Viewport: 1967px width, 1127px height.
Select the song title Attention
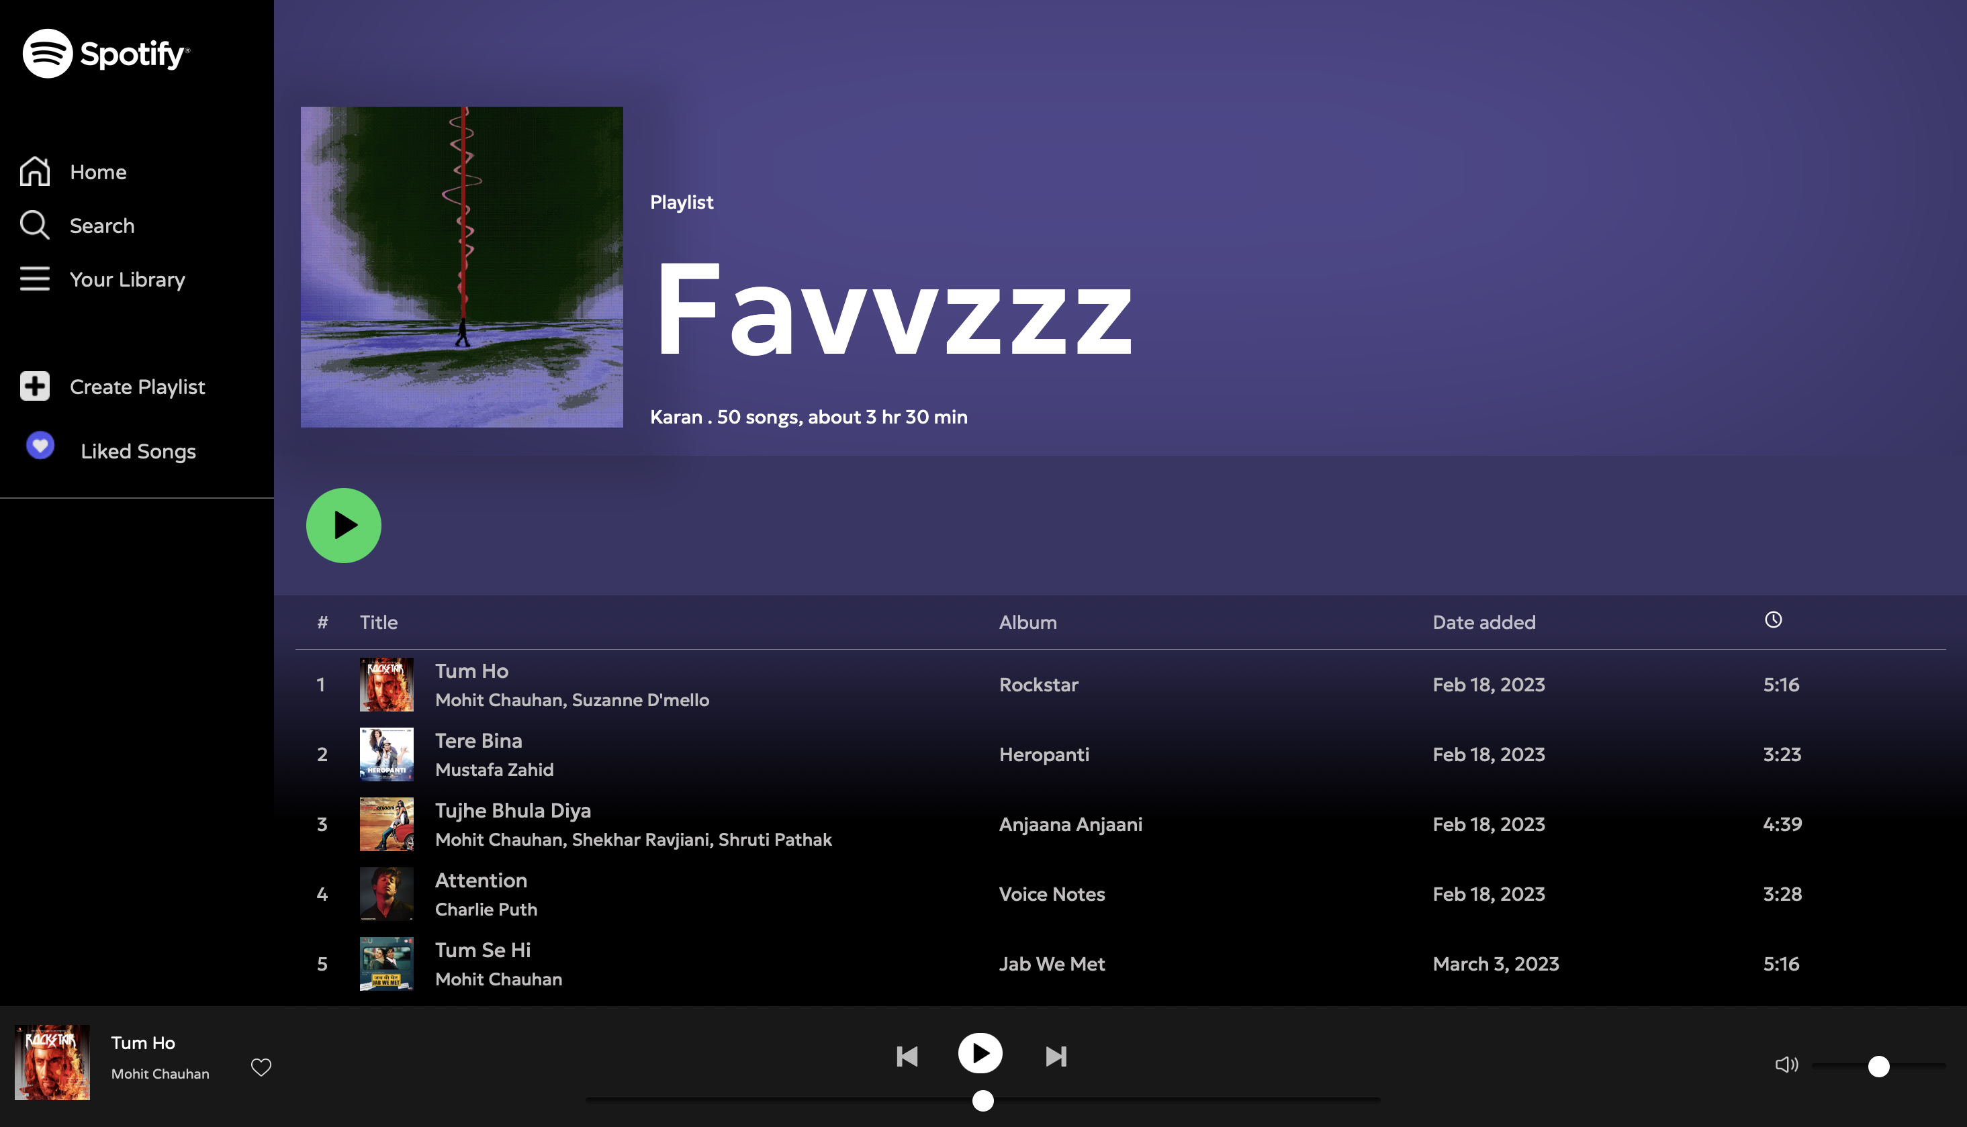tap(481, 880)
